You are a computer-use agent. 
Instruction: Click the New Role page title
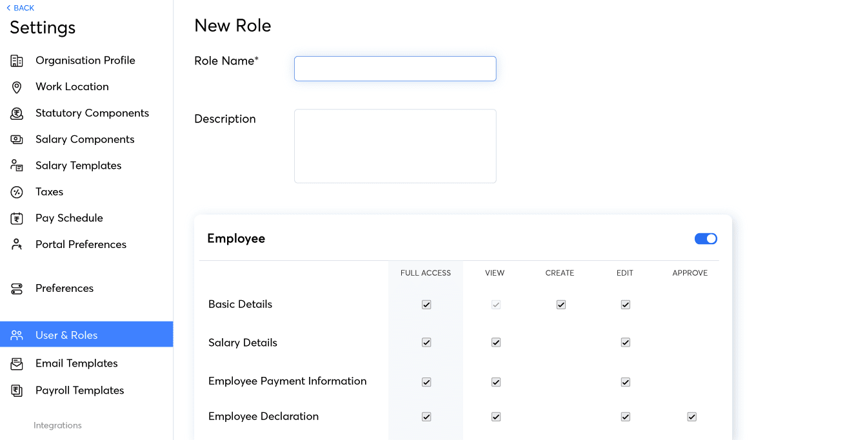click(233, 26)
